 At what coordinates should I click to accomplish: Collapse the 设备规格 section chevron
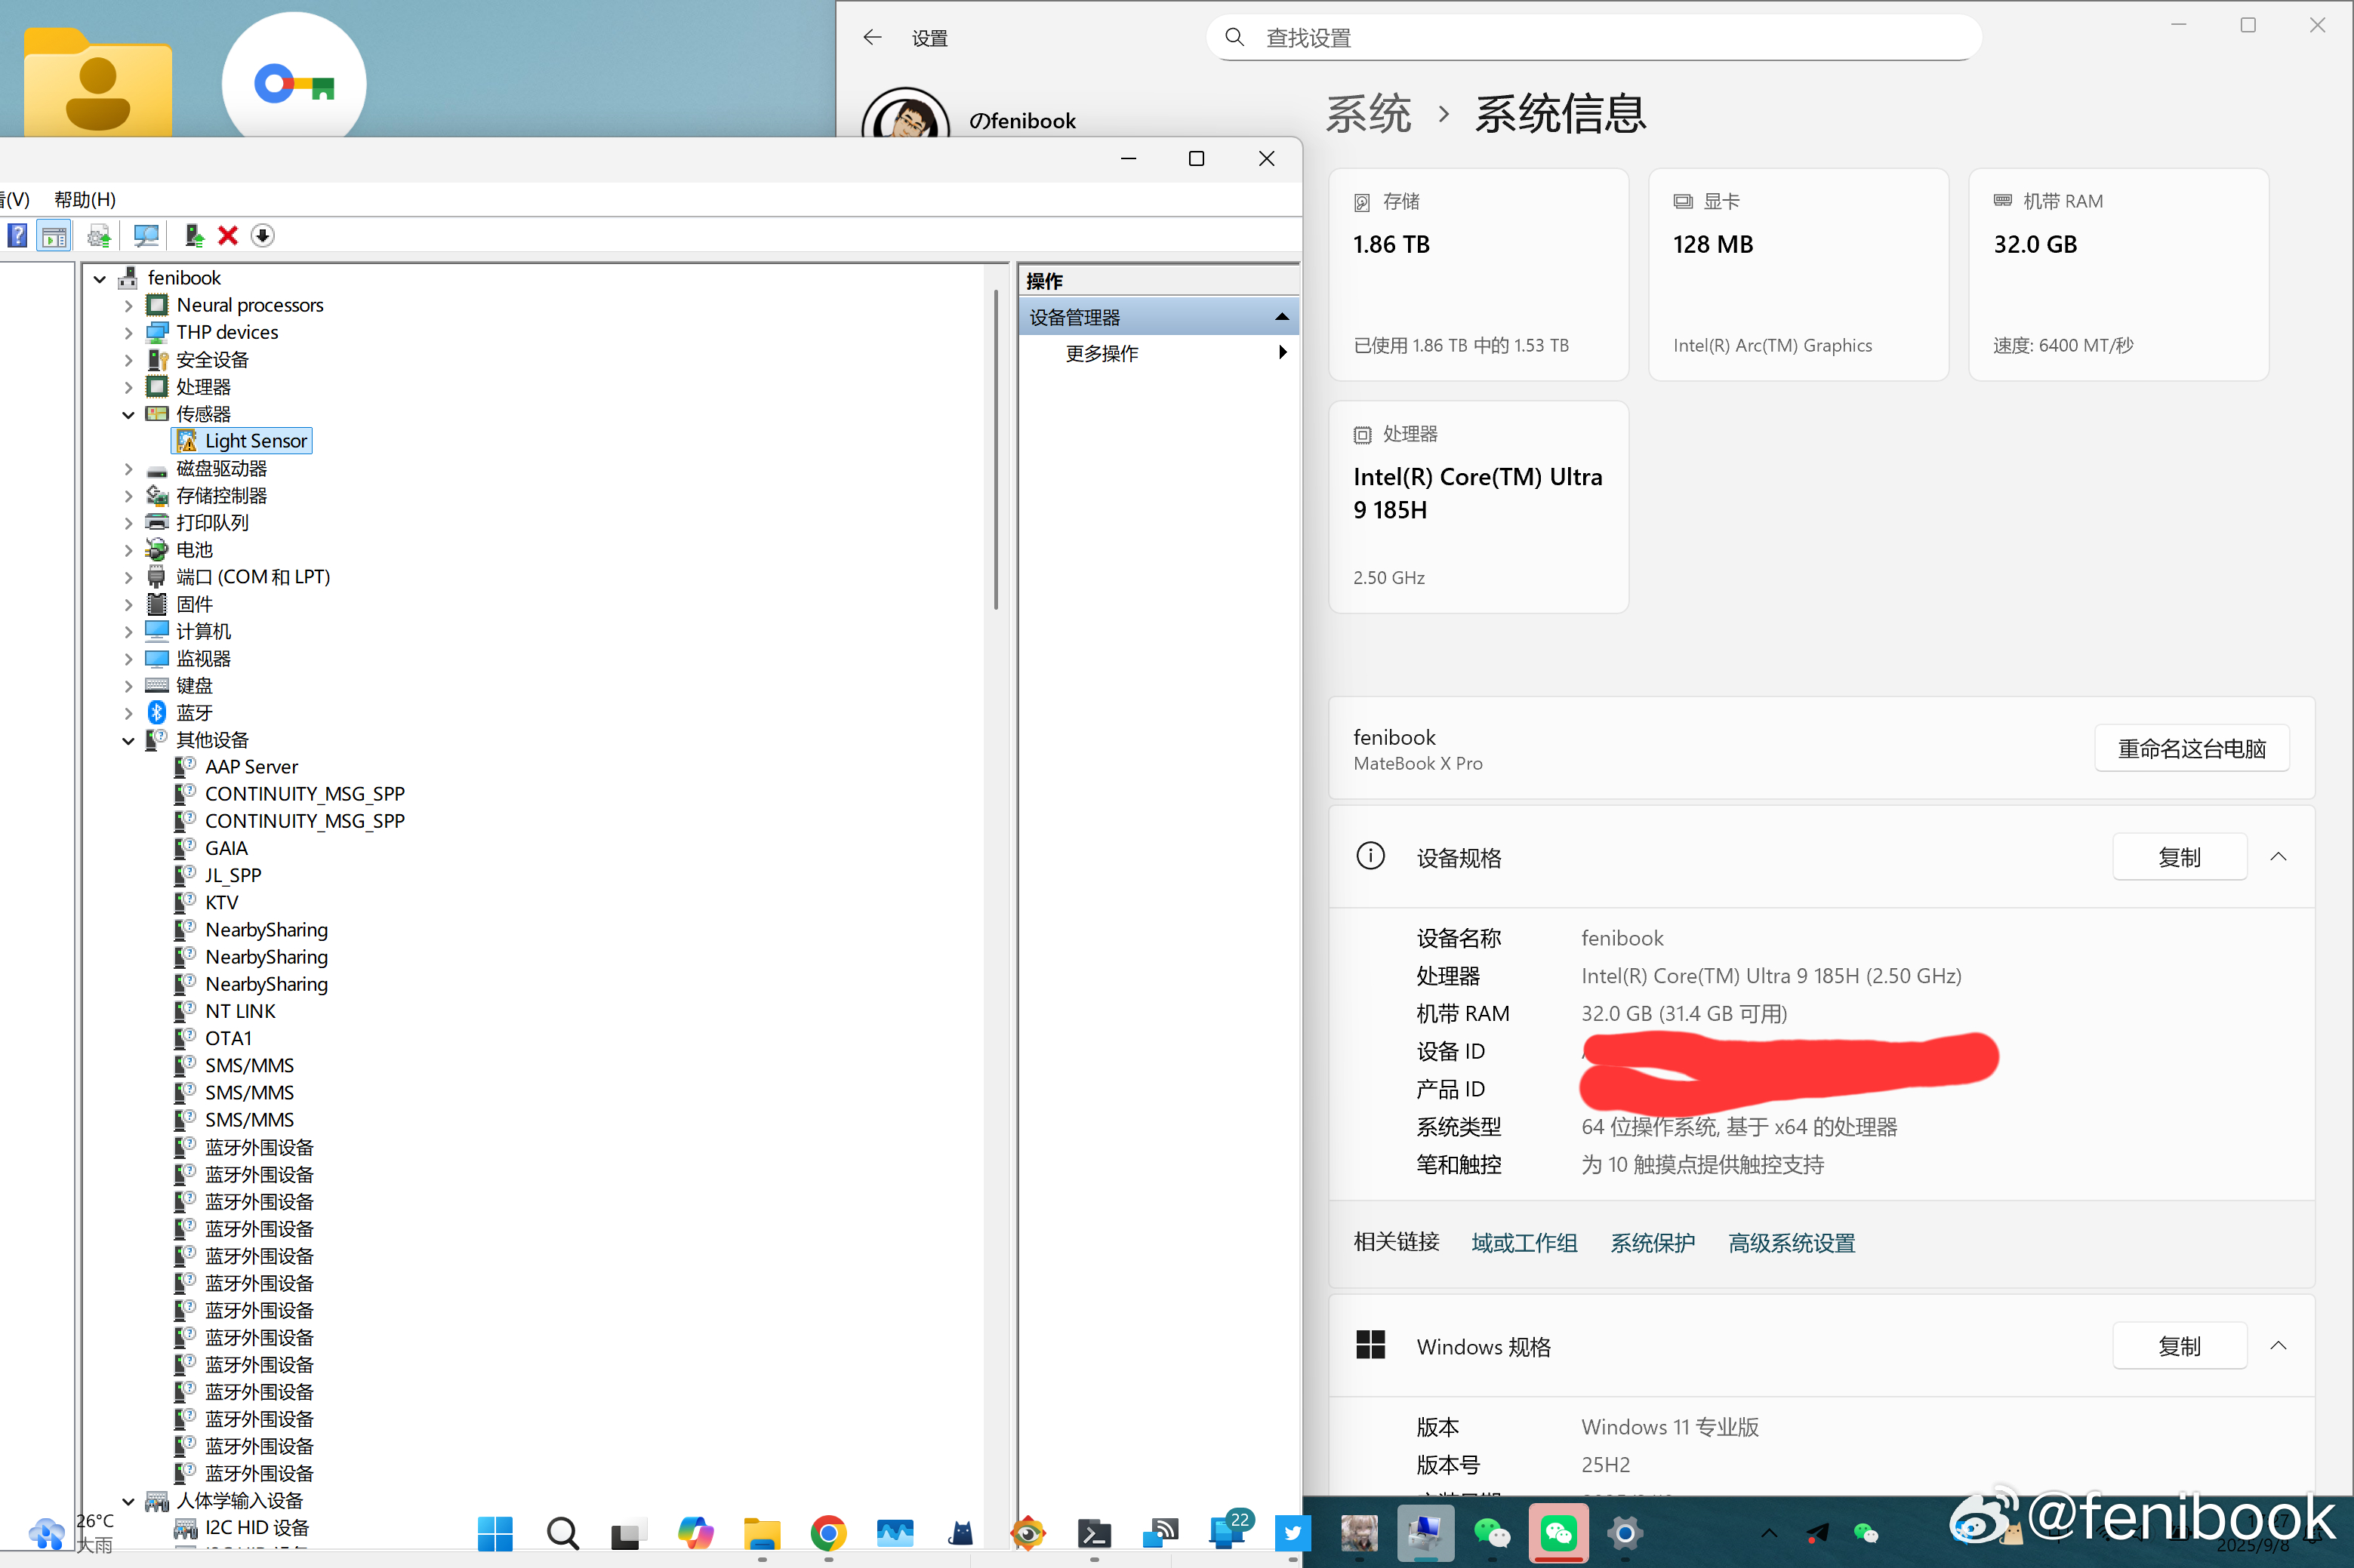click(2279, 857)
